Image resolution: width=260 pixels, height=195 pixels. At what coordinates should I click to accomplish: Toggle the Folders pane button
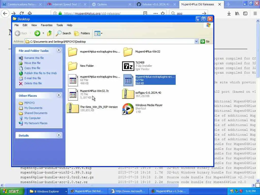click(x=82, y=33)
